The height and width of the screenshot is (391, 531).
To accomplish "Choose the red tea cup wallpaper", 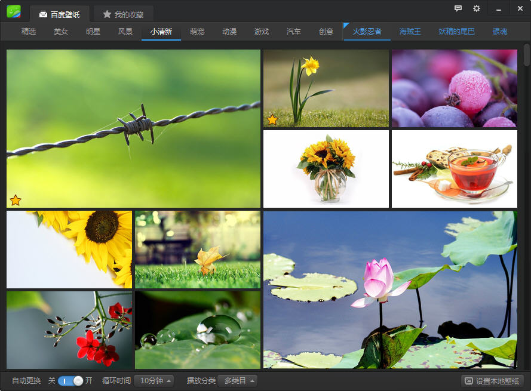I will (x=455, y=169).
